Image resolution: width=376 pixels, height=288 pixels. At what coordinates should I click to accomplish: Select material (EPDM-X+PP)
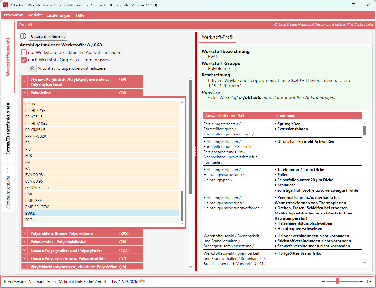101,187
